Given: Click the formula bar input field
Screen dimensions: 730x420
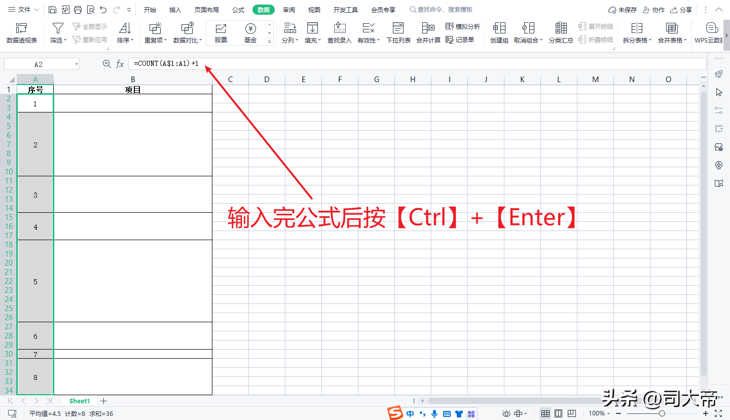Looking at the screenshot, I should click(x=417, y=64).
